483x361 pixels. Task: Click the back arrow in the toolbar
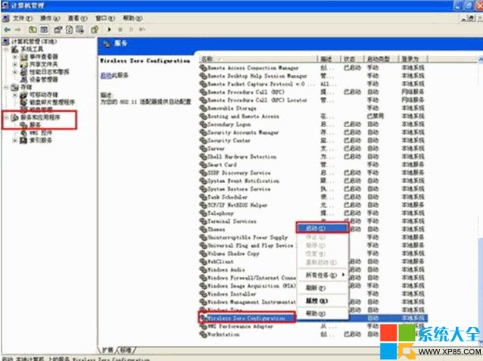[7, 30]
